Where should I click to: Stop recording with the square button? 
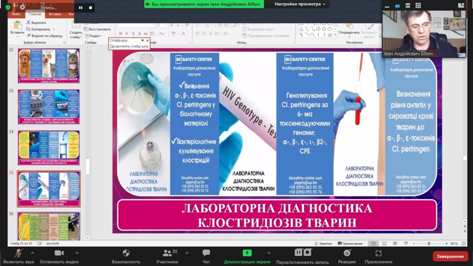(x=91, y=8)
